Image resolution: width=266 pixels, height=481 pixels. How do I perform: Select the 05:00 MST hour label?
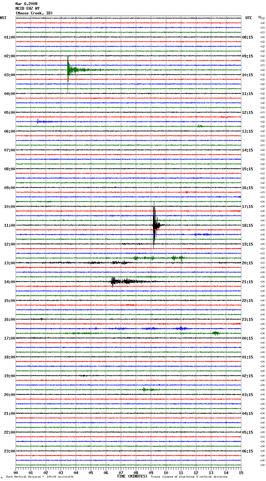[10, 113]
